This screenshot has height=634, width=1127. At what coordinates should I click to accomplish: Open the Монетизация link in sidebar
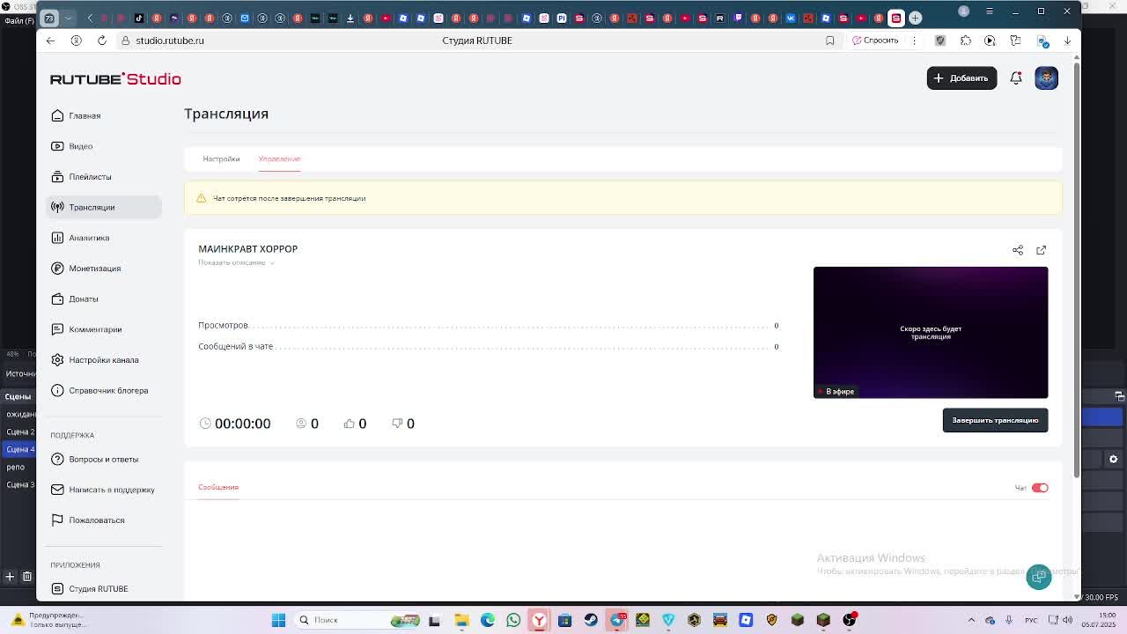[95, 269]
